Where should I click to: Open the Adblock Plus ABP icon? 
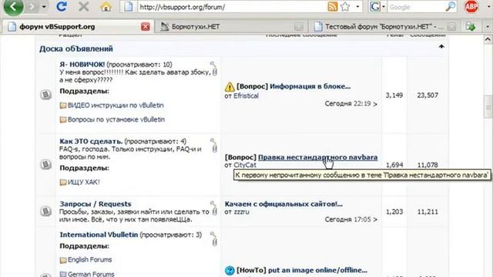[471, 7]
